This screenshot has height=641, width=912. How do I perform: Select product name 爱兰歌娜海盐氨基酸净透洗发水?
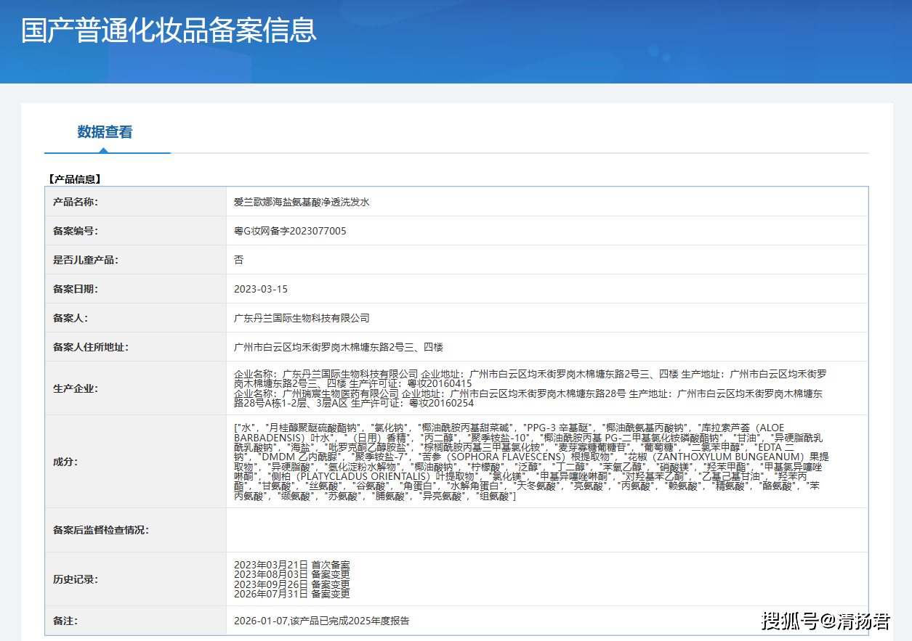tap(302, 202)
